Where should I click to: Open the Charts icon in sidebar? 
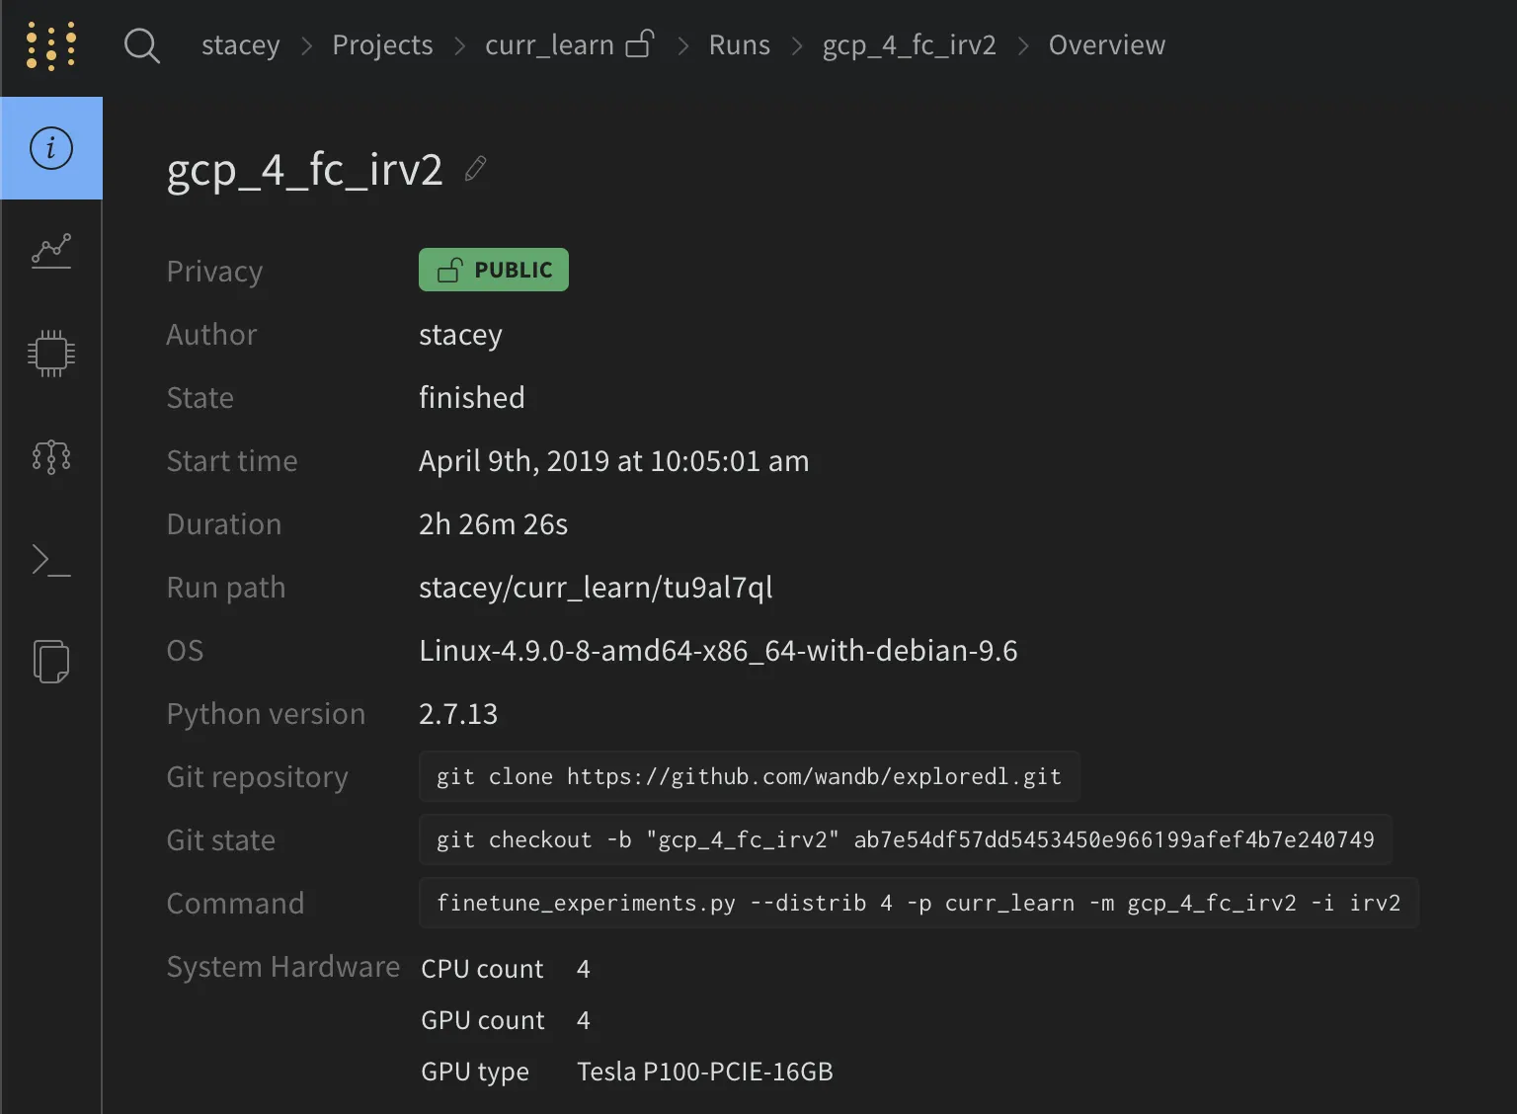(51, 251)
